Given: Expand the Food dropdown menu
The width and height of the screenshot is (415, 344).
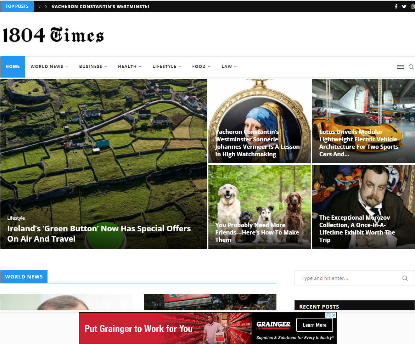Looking at the screenshot, I should (x=201, y=66).
